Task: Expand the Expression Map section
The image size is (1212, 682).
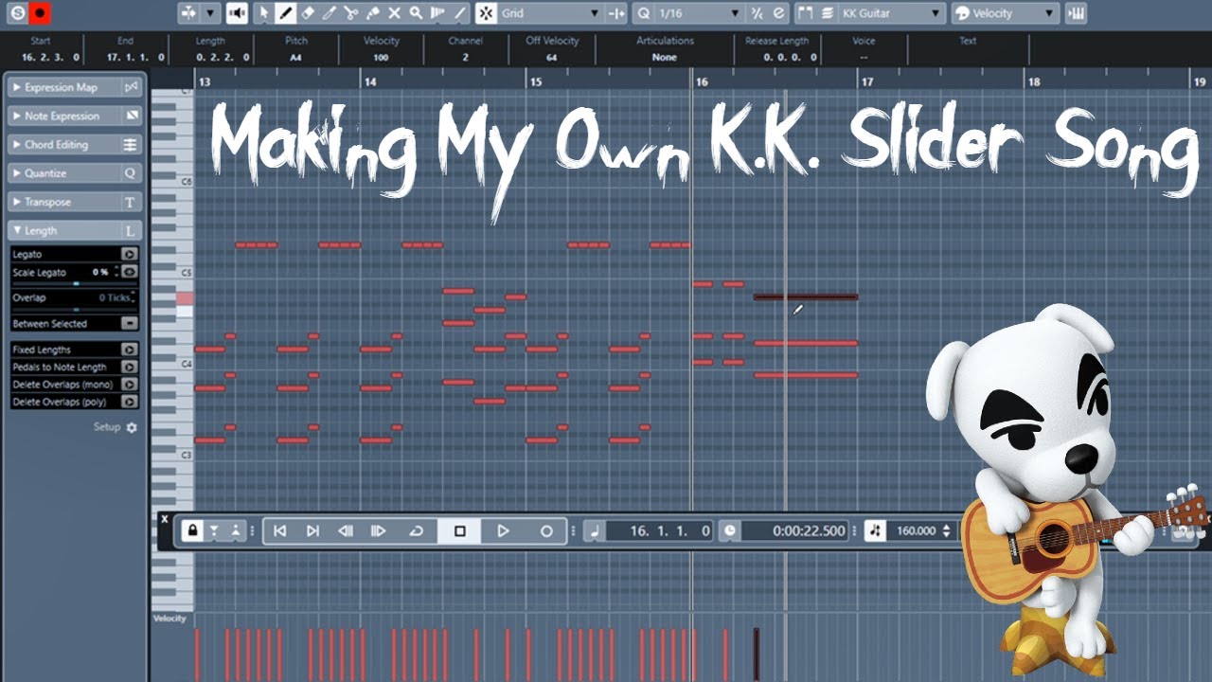Action: tap(17, 87)
